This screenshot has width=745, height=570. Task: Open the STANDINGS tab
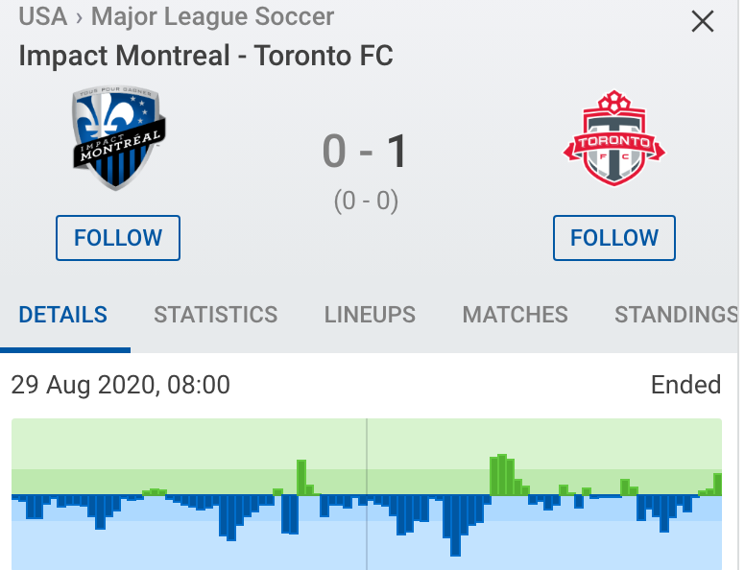(677, 315)
